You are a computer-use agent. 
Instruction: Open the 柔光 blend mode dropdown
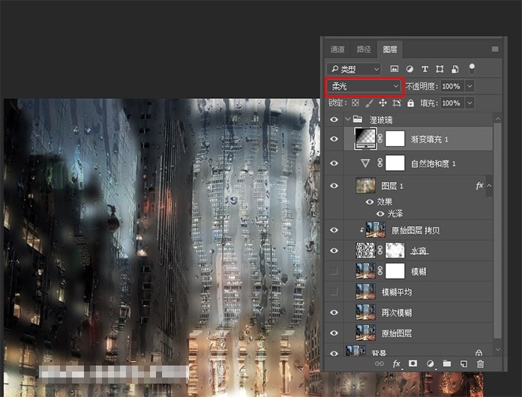click(x=364, y=86)
